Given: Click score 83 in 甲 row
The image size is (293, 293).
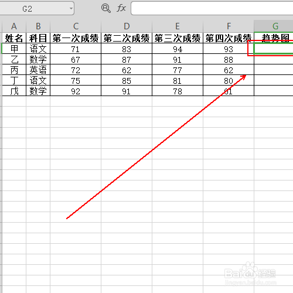Looking at the screenshot, I should (127, 49).
